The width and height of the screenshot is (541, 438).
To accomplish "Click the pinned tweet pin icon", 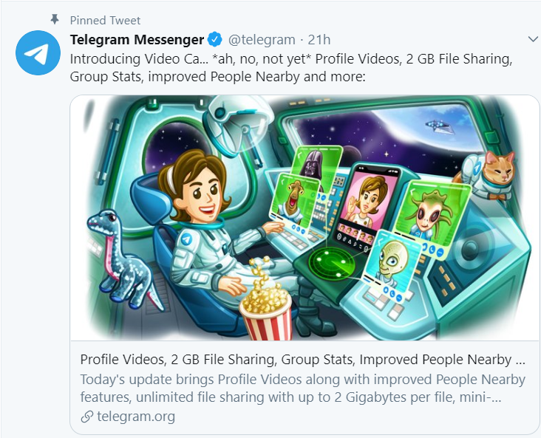I will pos(55,19).
